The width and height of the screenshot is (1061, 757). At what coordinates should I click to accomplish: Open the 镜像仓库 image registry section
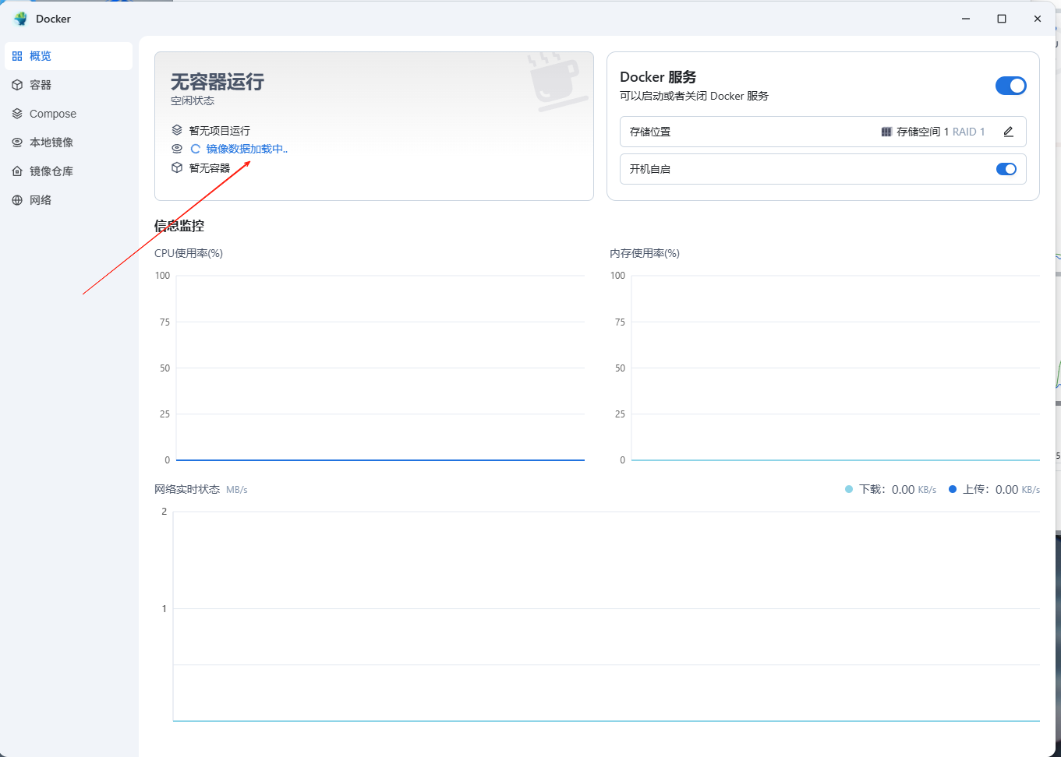69,171
